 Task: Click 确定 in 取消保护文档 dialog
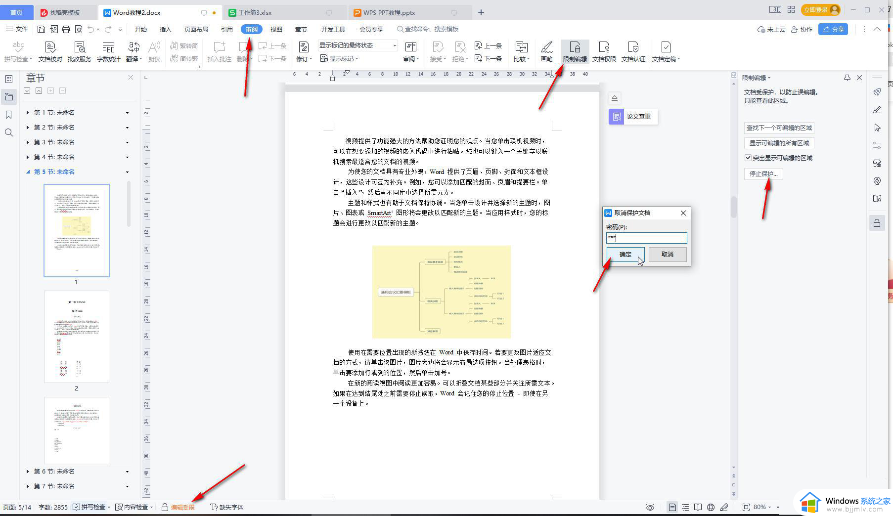click(x=625, y=255)
